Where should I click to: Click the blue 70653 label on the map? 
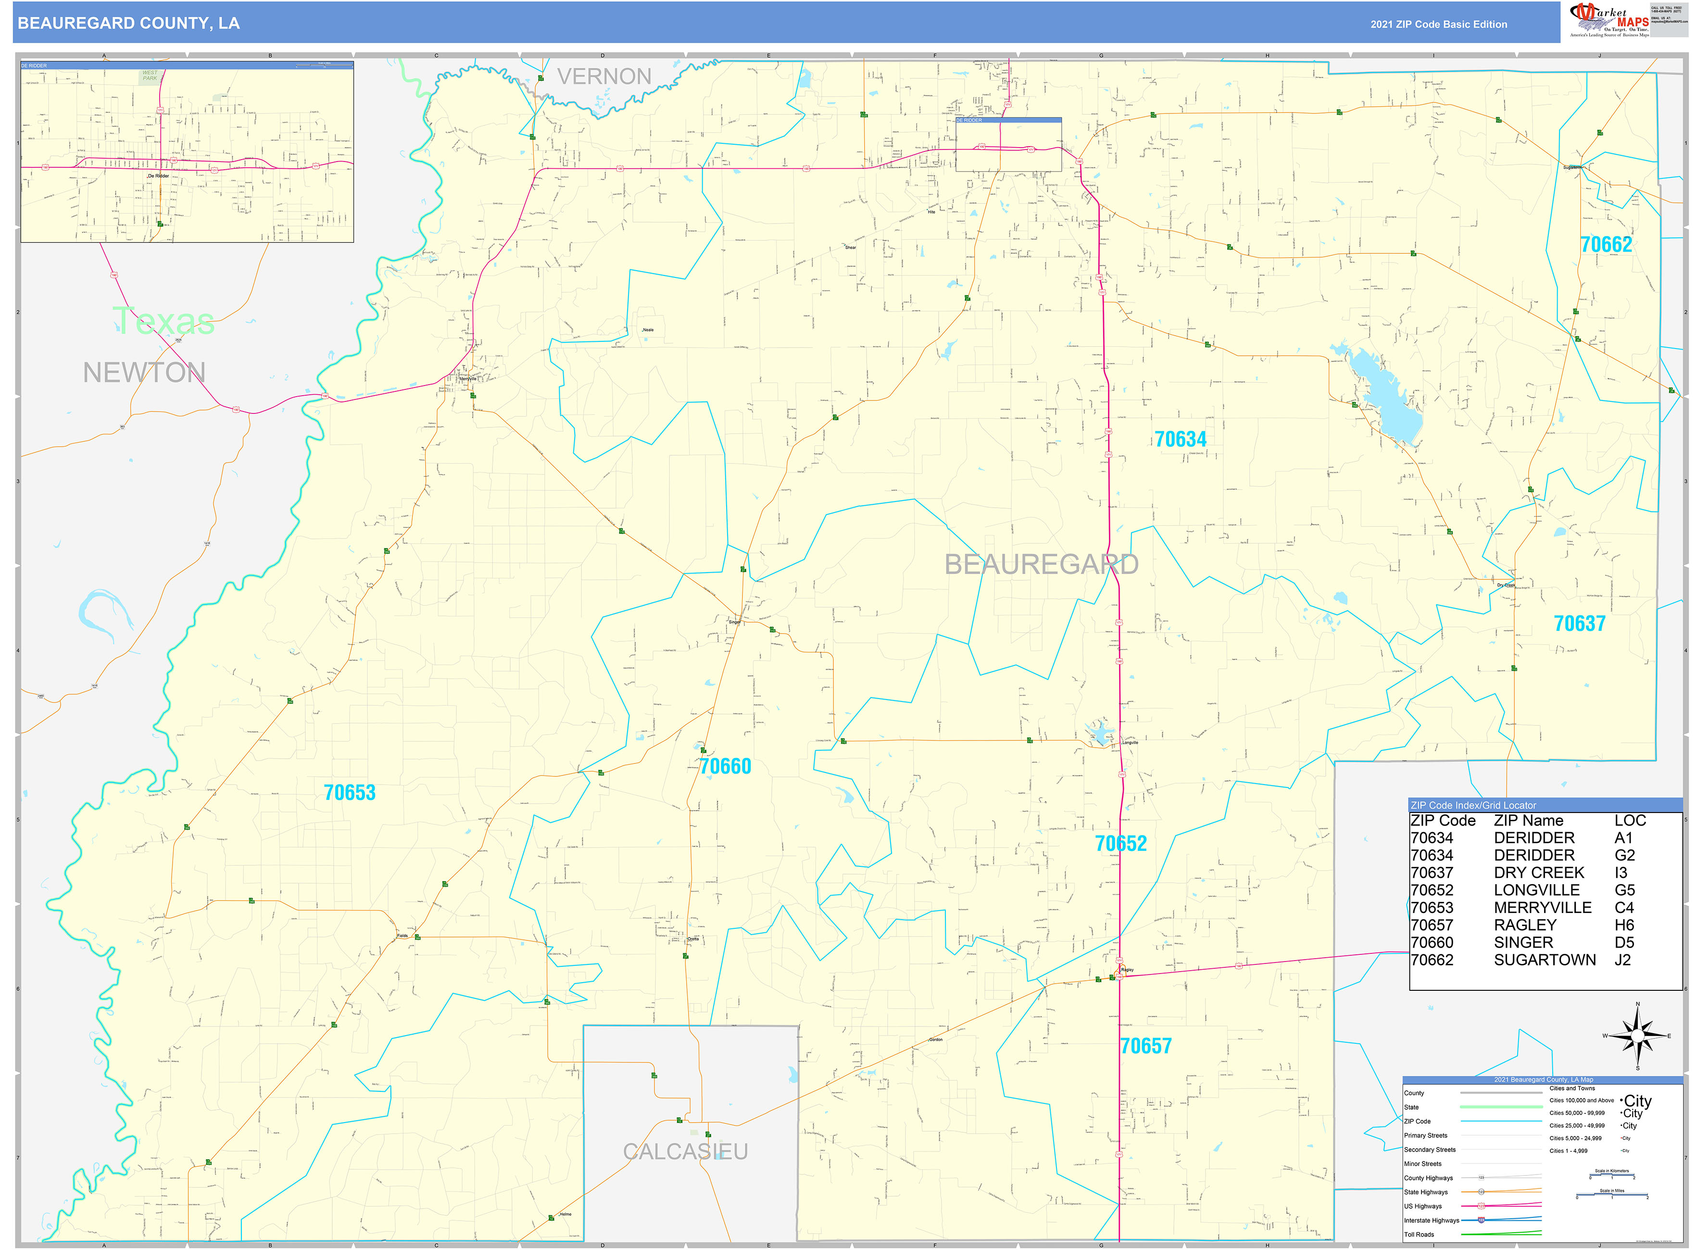[350, 793]
